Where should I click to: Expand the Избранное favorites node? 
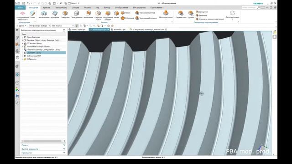pyautogui.click(x=22, y=59)
